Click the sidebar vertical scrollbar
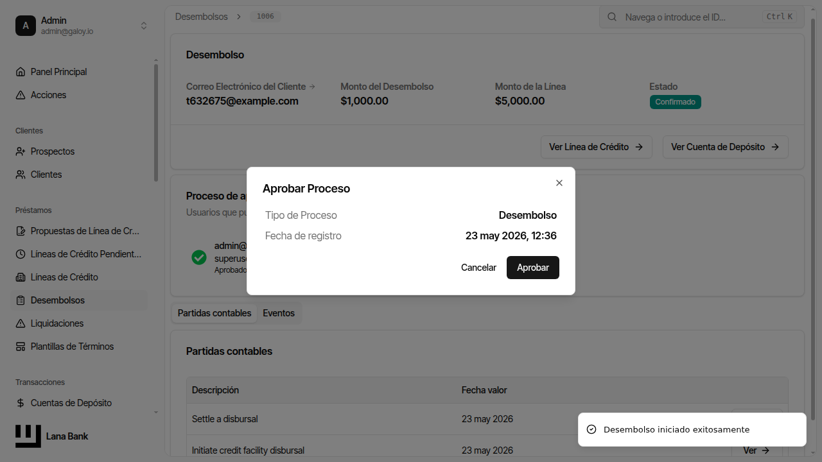822x462 pixels. (156, 122)
